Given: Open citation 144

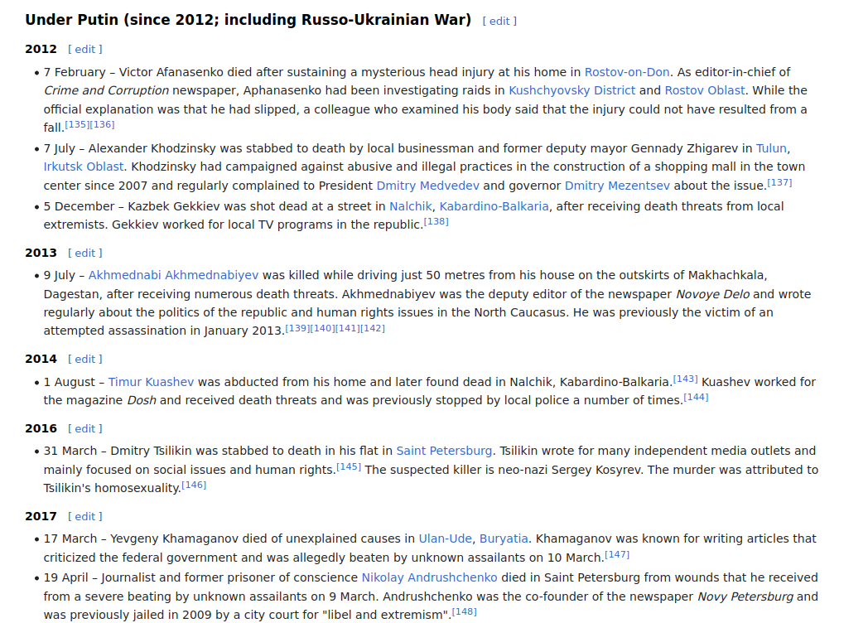Looking at the screenshot, I should [696, 397].
